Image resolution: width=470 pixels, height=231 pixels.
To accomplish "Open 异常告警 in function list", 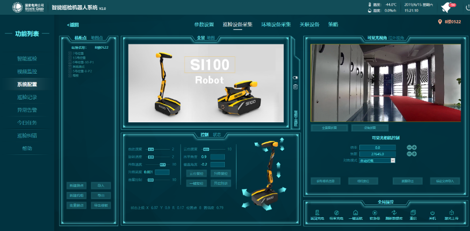I will [27, 110].
